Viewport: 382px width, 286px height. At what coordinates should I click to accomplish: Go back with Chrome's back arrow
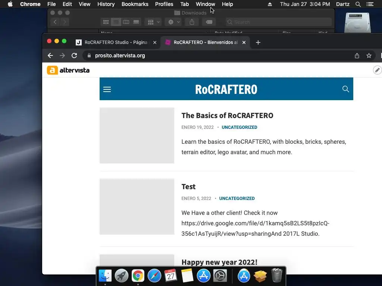[x=50, y=55]
